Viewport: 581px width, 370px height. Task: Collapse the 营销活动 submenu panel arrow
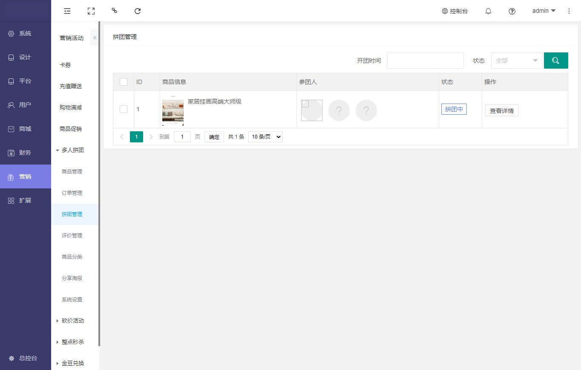95,38
